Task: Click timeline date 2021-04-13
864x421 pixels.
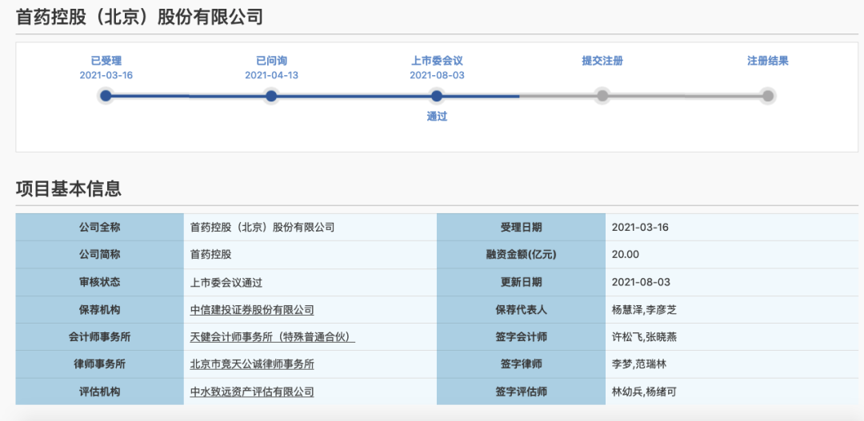Action: [x=271, y=75]
